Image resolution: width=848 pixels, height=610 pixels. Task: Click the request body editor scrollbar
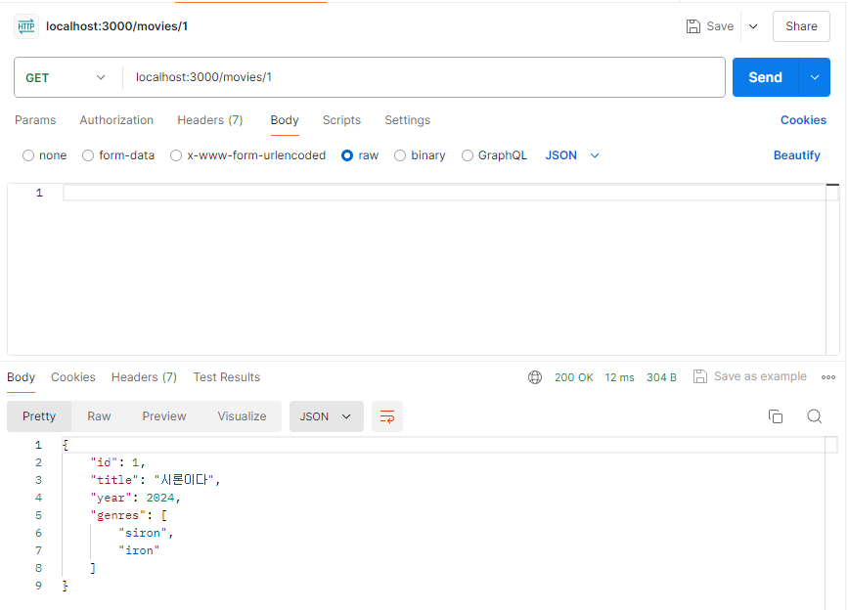(x=832, y=269)
